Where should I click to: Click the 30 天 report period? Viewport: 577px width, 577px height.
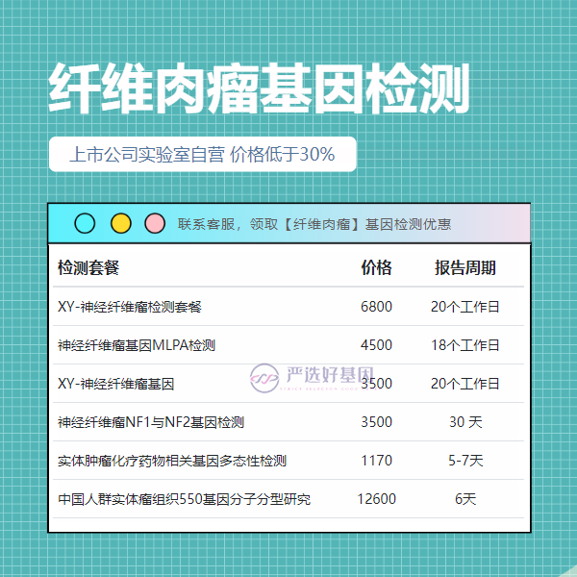click(465, 422)
